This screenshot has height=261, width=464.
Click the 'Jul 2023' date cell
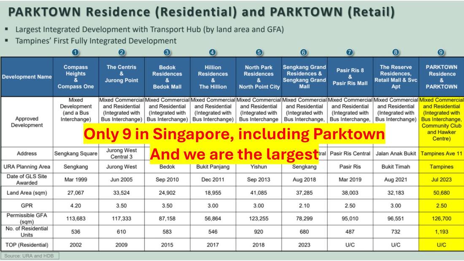(x=442, y=180)
